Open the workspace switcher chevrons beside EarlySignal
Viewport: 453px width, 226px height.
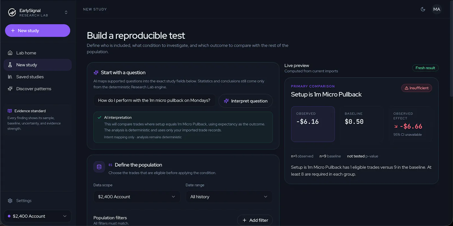pyautogui.click(x=66, y=12)
